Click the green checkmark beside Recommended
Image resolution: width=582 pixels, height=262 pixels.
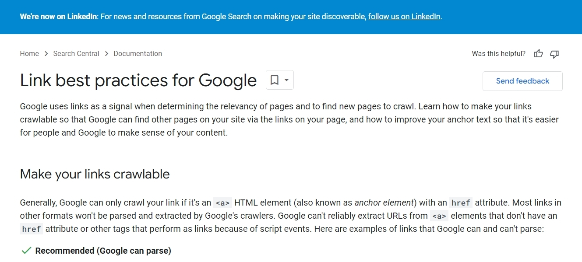26,251
